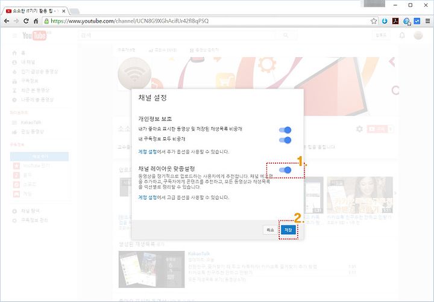The height and width of the screenshot is (302, 434).
Task: Toggle the 채널 레이아웃 맞춤설정 switch
Action: [285, 170]
